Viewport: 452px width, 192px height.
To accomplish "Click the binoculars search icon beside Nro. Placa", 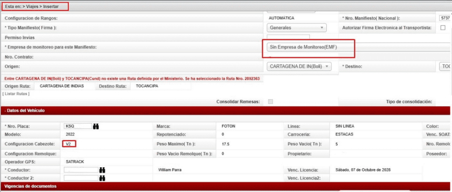I will click(x=96, y=126).
